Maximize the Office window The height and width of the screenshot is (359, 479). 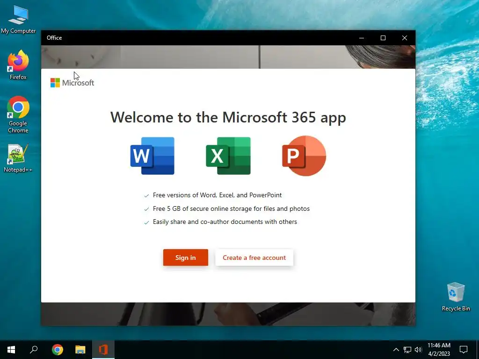(383, 38)
